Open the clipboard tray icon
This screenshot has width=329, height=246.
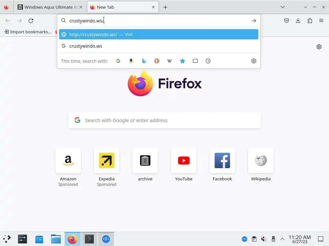click(254, 239)
